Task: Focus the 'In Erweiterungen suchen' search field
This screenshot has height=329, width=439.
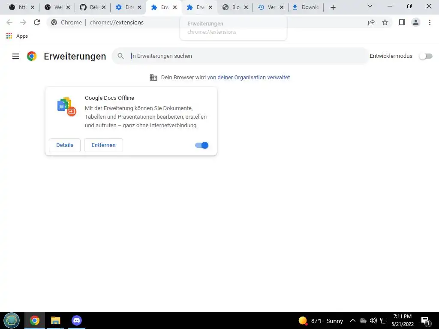Action: (x=240, y=56)
